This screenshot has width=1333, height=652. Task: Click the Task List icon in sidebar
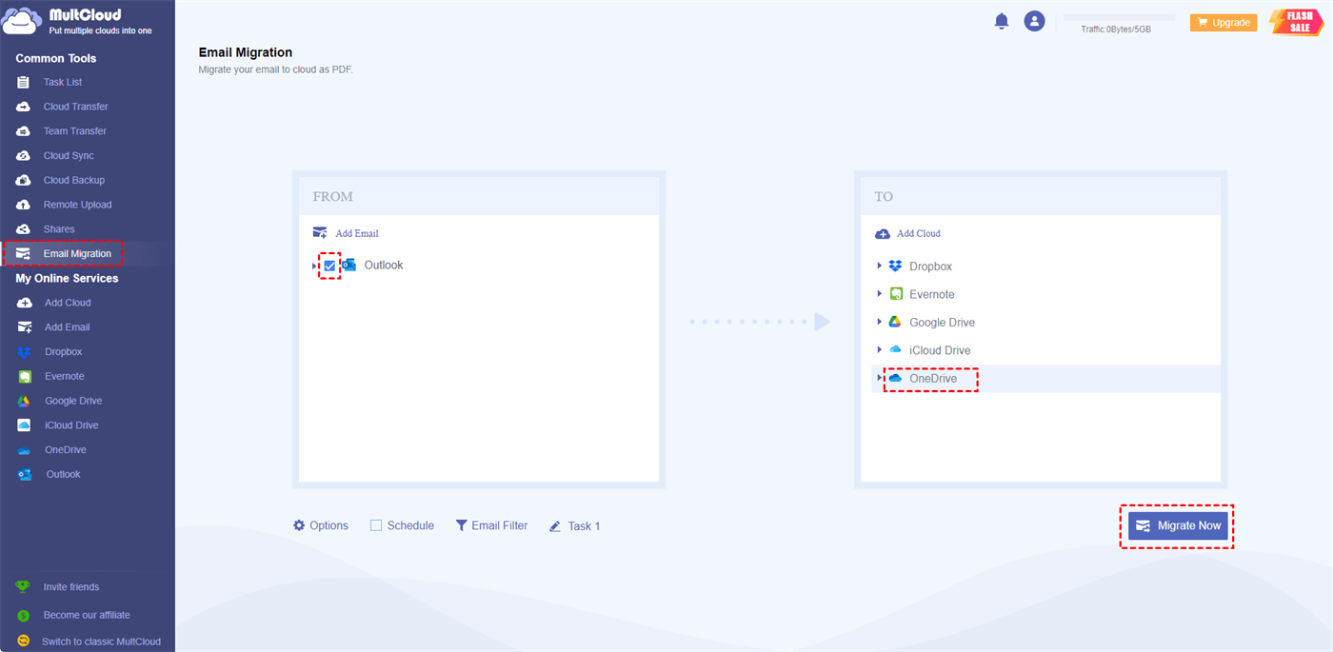24,83
